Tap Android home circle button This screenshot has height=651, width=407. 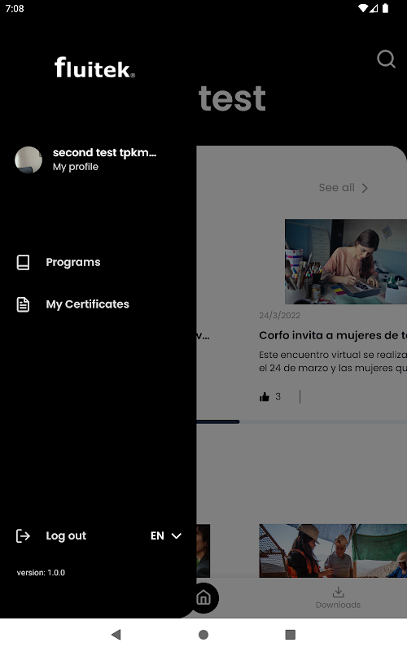click(203, 635)
